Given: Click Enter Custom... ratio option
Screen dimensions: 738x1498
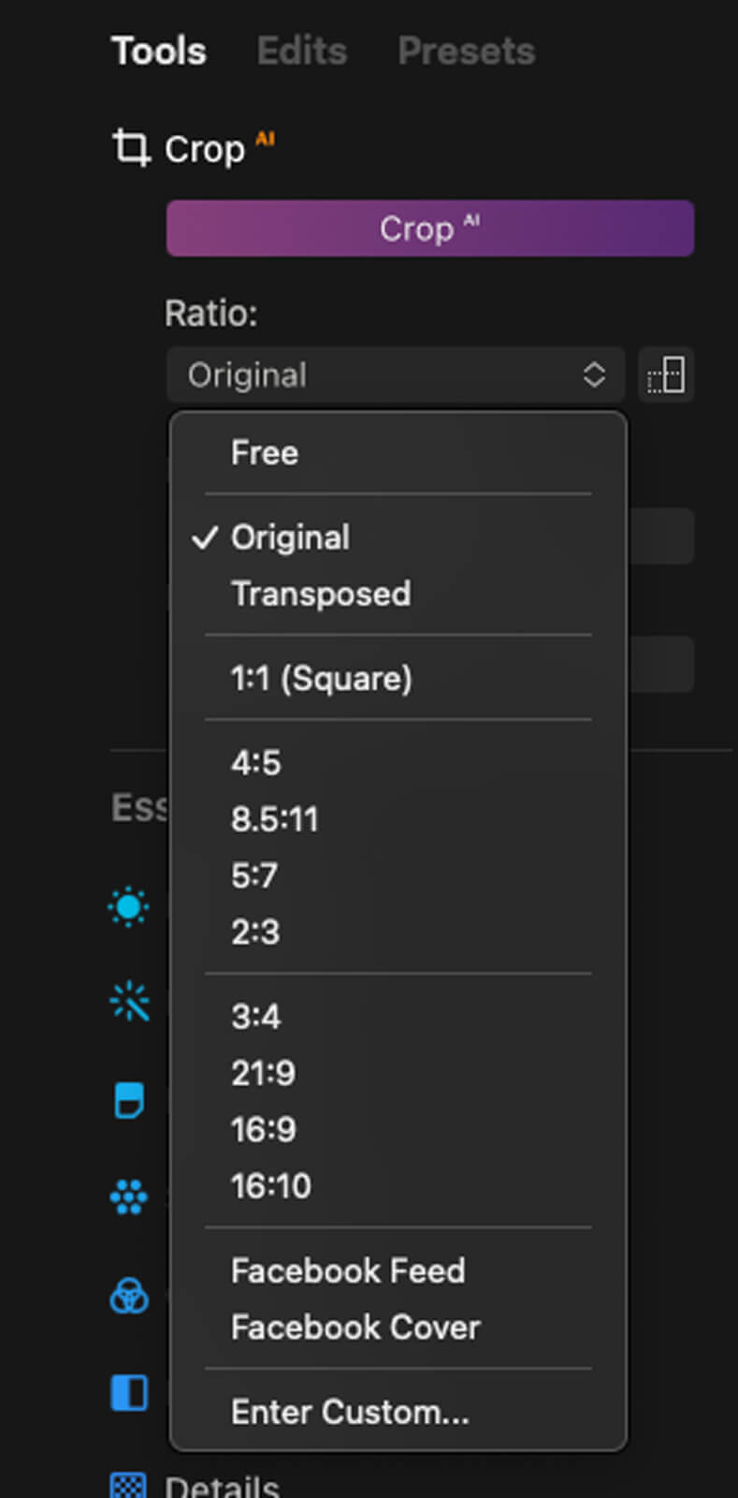Looking at the screenshot, I should point(350,1411).
